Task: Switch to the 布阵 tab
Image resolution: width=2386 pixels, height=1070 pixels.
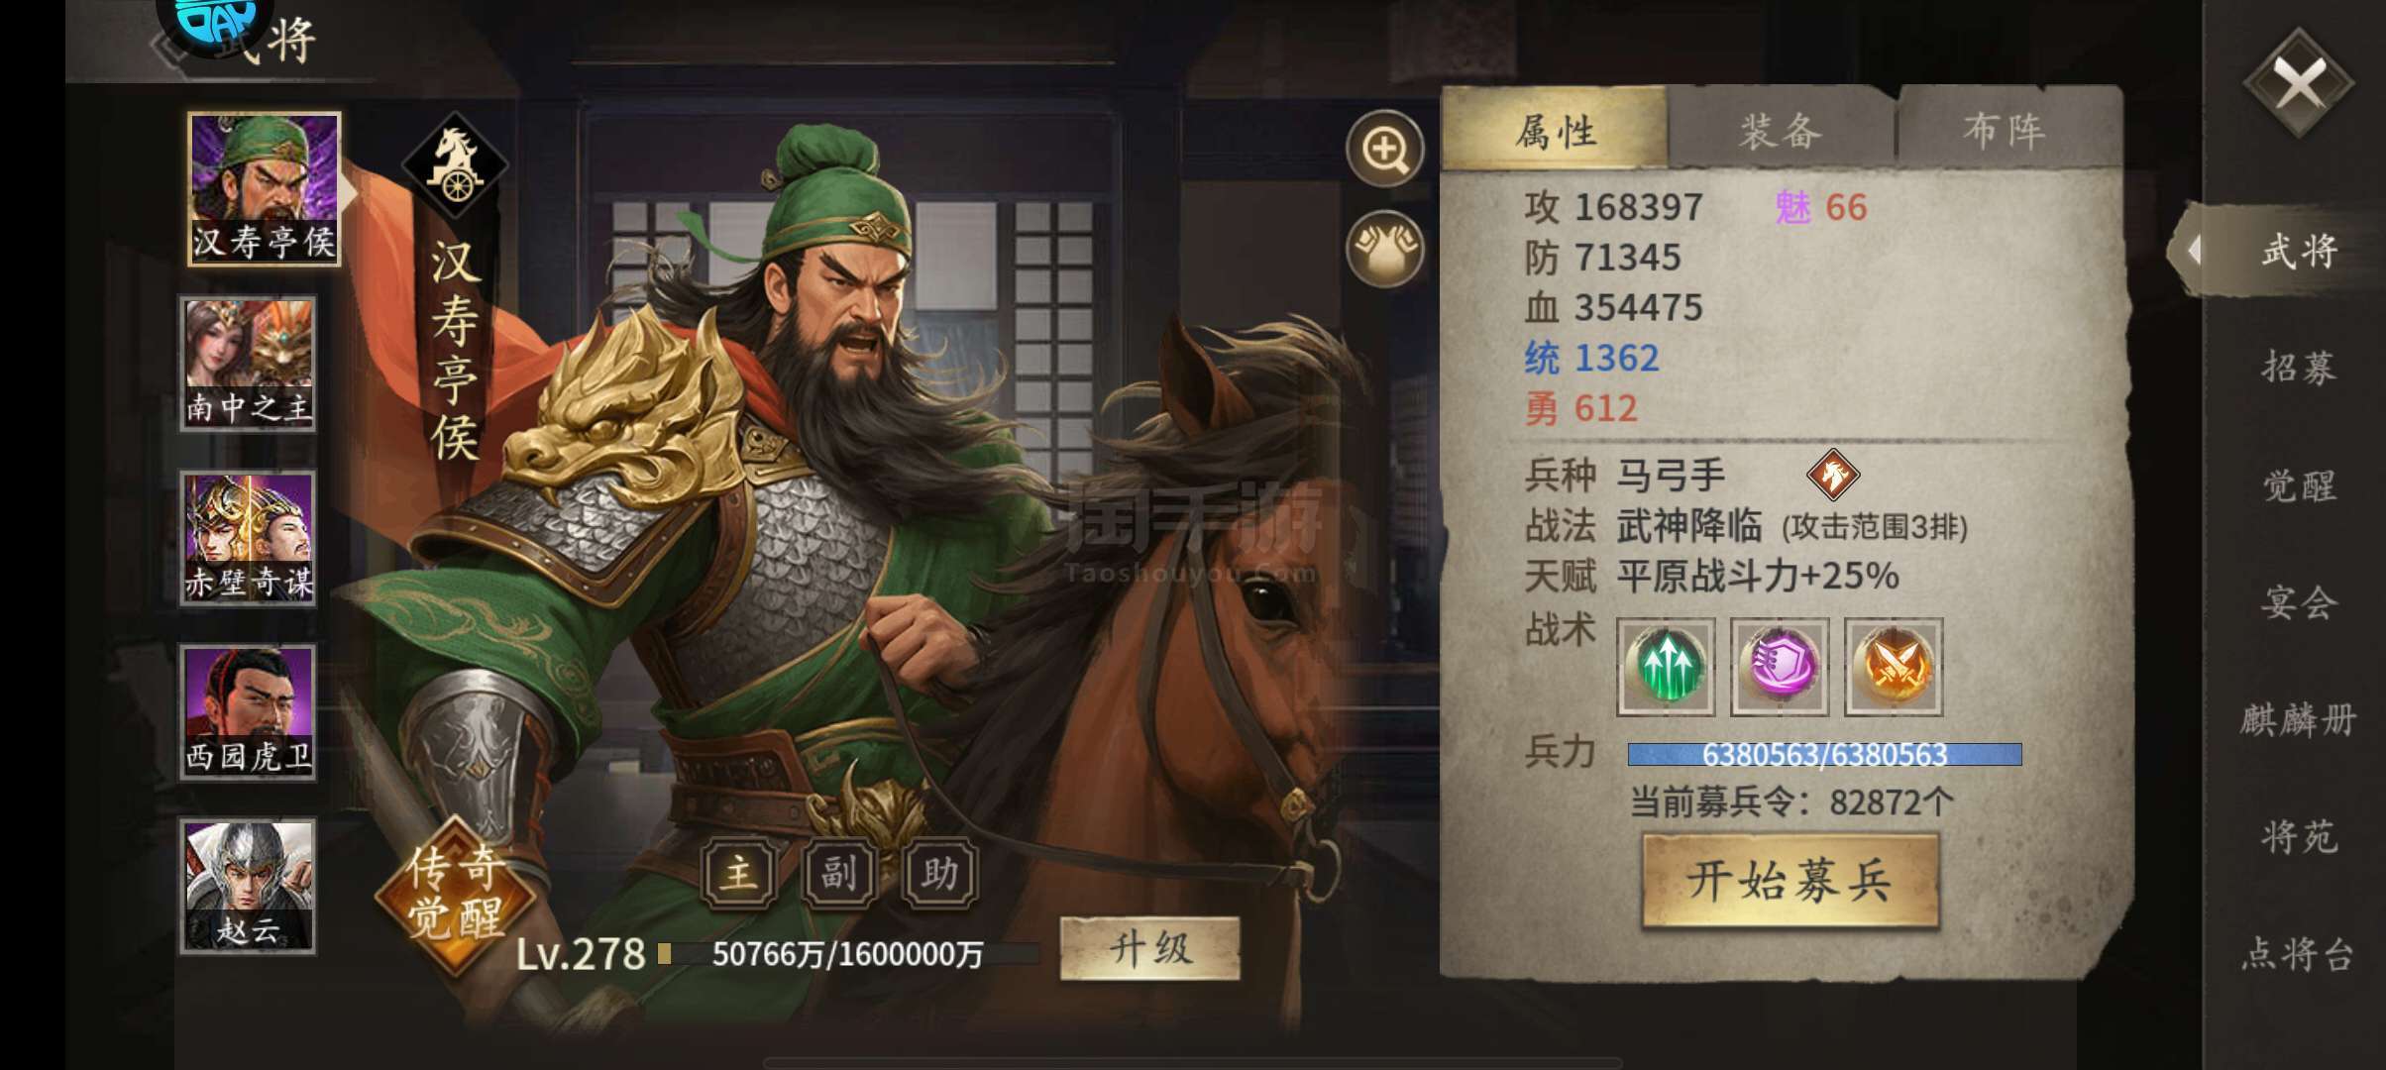Action: pos(2006,130)
